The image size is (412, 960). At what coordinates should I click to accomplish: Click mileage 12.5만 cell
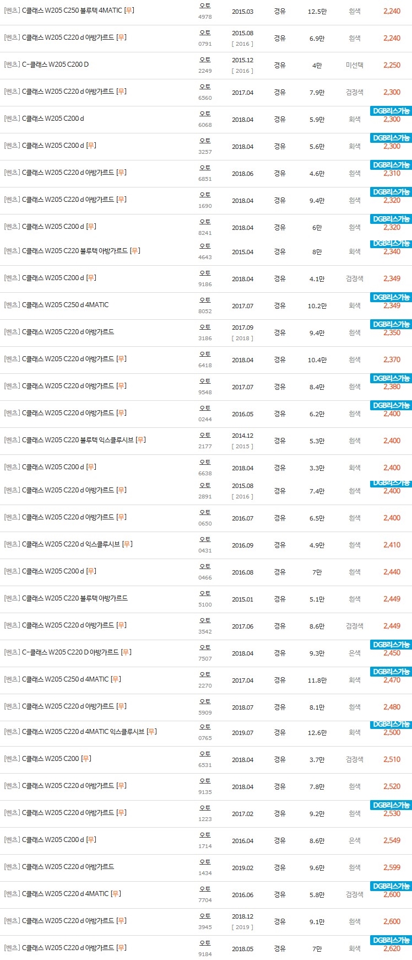[x=317, y=11]
